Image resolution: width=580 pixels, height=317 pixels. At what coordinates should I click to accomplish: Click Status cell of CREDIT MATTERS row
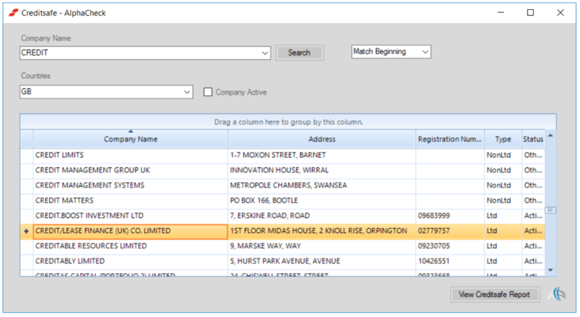coord(533,200)
